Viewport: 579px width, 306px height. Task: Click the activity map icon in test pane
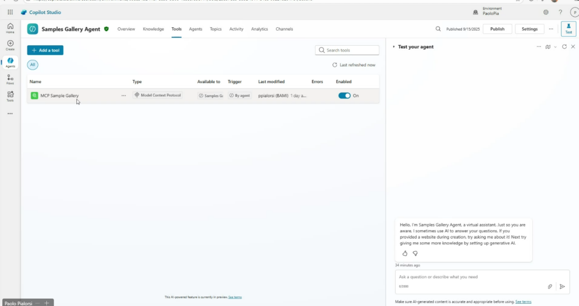coord(548,46)
